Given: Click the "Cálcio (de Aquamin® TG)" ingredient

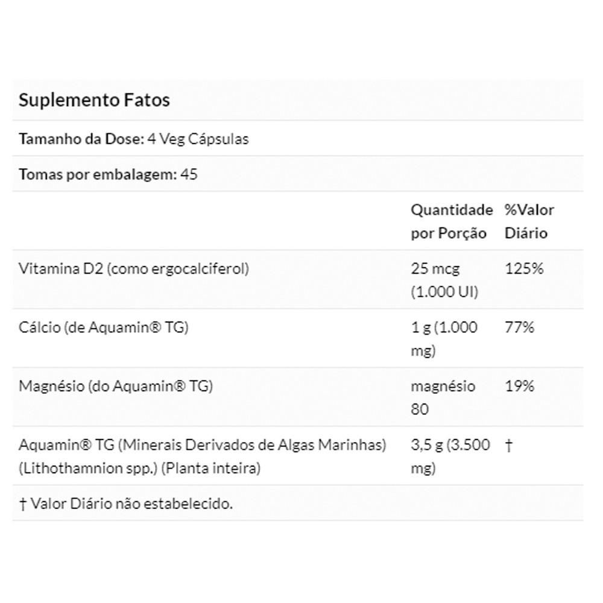Looking at the screenshot, I should [x=104, y=327].
